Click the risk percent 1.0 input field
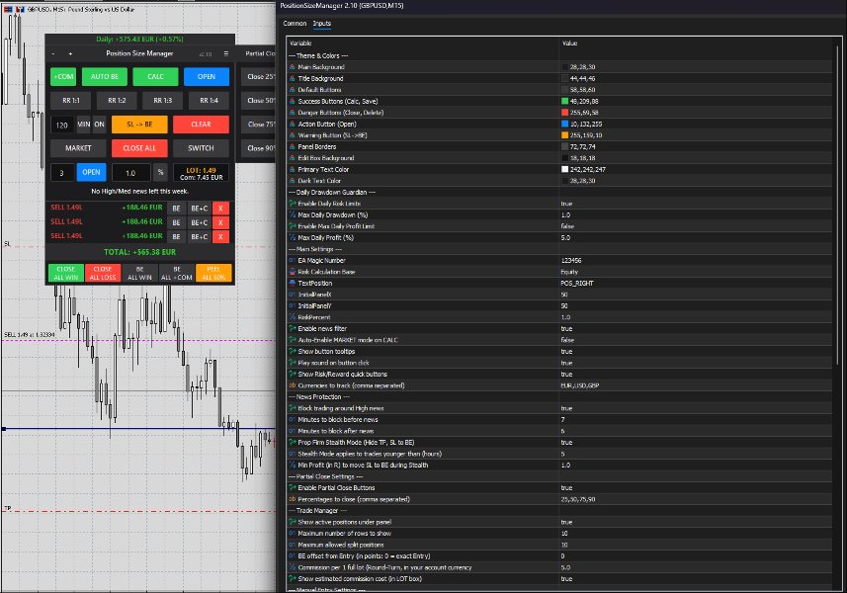This screenshot has width=847, height=593. coord(130,173)
